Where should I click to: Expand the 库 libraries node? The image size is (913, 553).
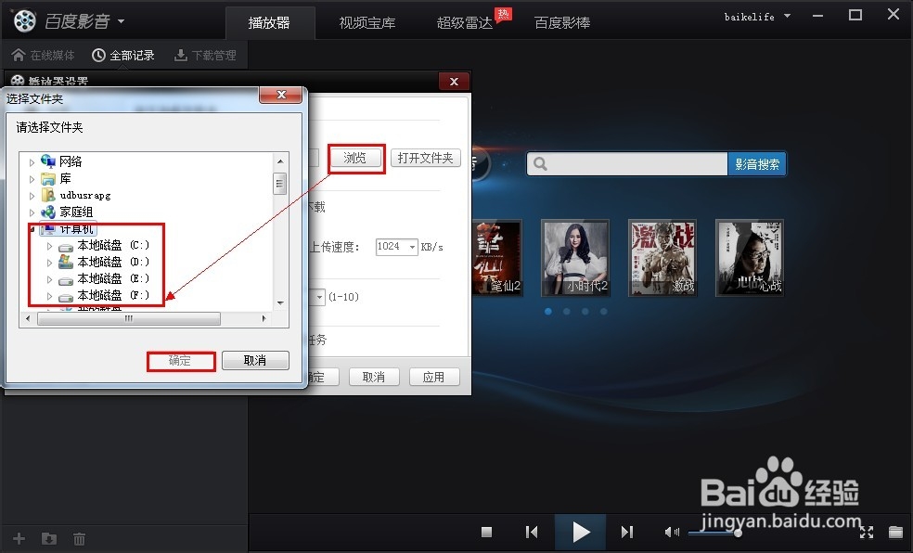[32, 179]
